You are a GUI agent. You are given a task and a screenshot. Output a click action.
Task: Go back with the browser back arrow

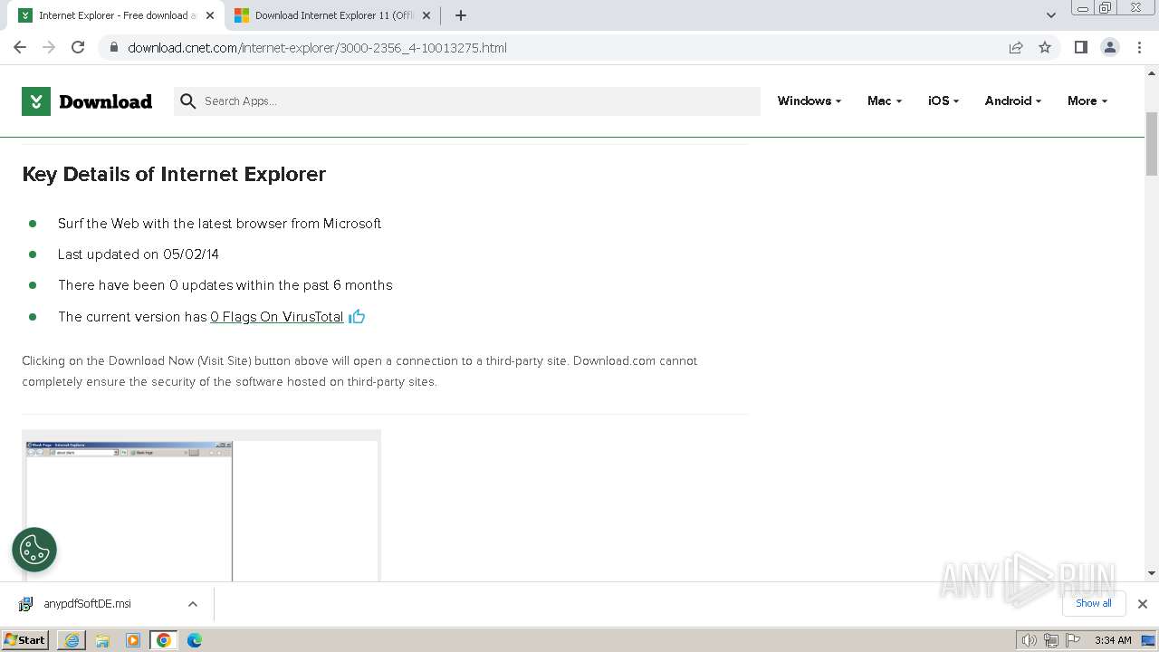[x=20, y=47]
